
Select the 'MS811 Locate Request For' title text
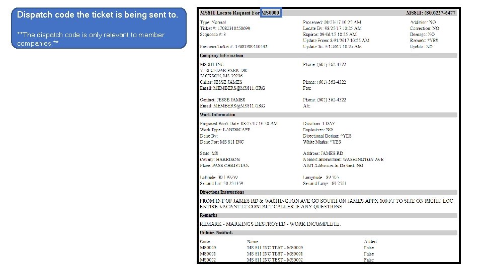230,13
